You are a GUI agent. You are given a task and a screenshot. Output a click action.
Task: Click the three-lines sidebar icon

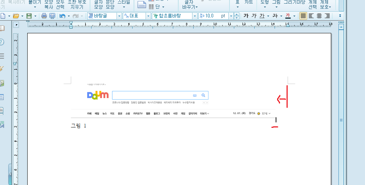click(x=2, y=56)
